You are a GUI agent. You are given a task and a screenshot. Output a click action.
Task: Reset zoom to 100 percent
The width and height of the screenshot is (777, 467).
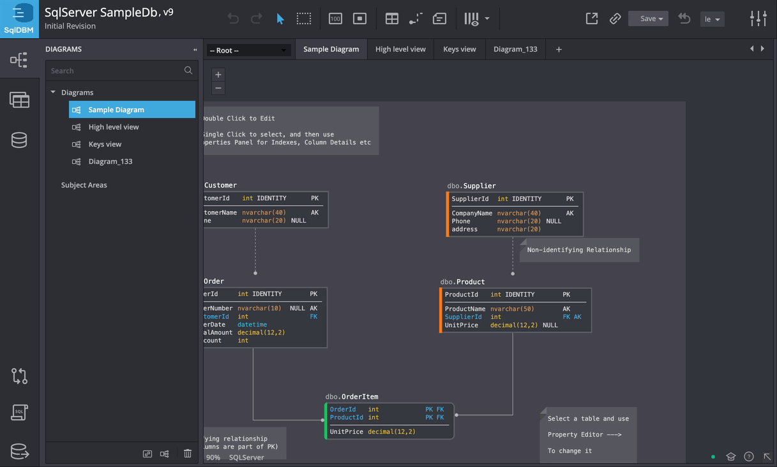(x=335, y=19)
